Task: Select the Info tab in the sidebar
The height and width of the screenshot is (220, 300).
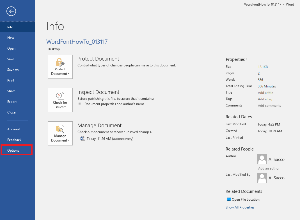Action: (10, 27)
